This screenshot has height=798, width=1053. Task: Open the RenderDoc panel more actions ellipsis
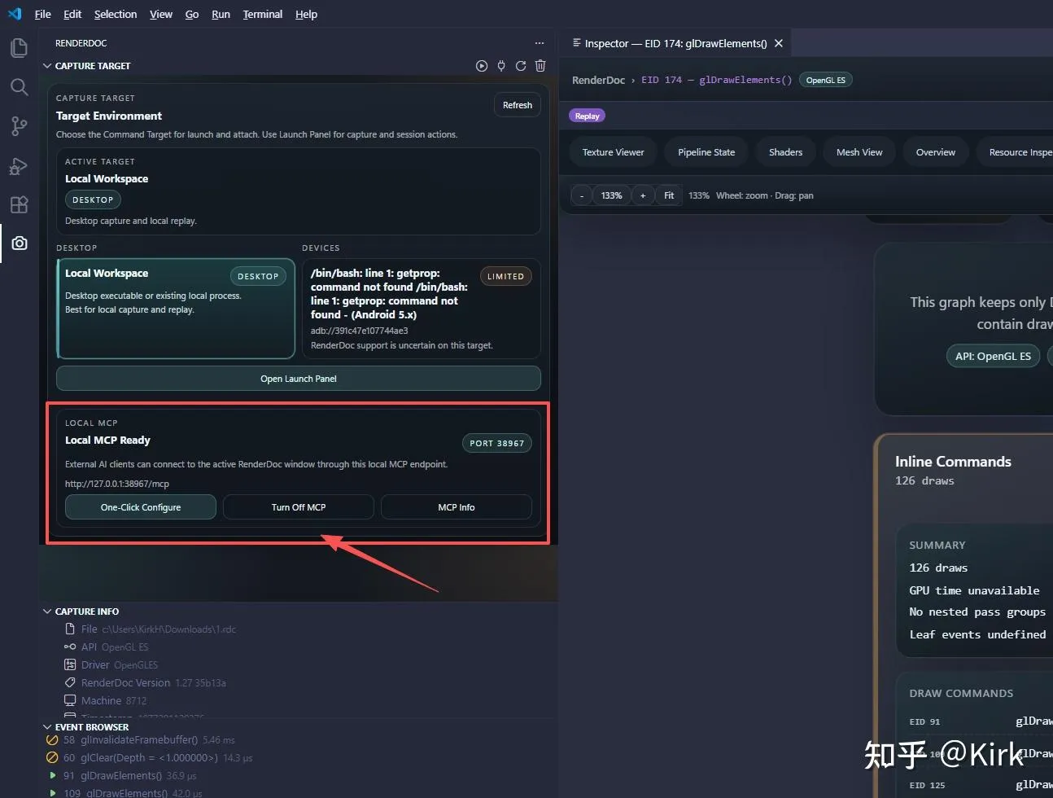(x=540, y=43)
